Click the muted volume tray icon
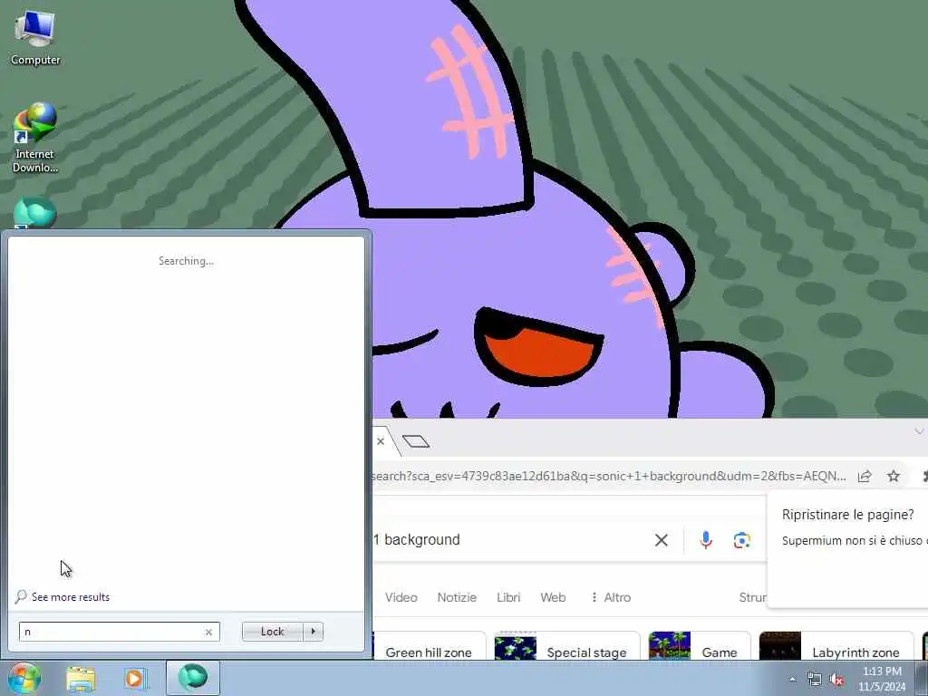 [836, 680]
